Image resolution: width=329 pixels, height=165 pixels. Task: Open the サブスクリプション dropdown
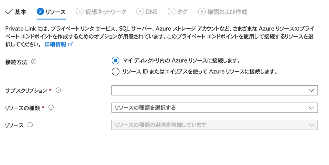(214, 90)
